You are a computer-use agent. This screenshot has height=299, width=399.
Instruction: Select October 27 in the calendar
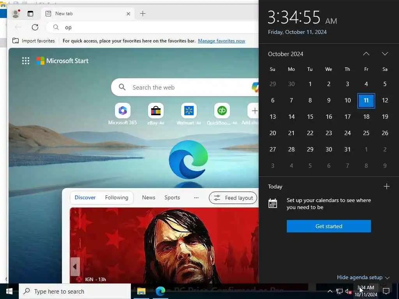272,149
